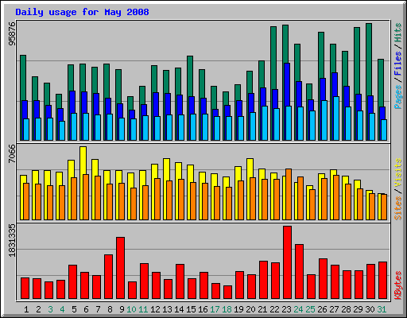The width and height of the screenshot is (407, 318).
Task: Click the red KBytes bar for day 1
Action: 25,289
